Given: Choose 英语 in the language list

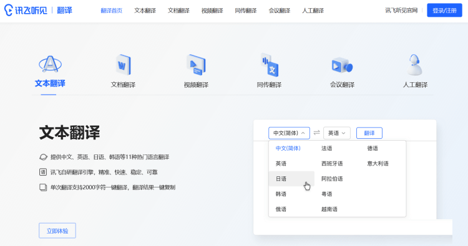Looking at the screenshot, I should (x=281, y=164).
